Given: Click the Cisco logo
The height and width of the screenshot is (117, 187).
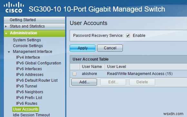Looking at the screenshot, I should [x=14, y=7].
